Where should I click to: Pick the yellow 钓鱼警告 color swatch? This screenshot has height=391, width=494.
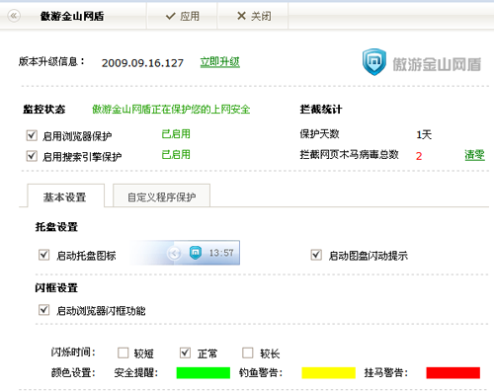pos(329,373)
